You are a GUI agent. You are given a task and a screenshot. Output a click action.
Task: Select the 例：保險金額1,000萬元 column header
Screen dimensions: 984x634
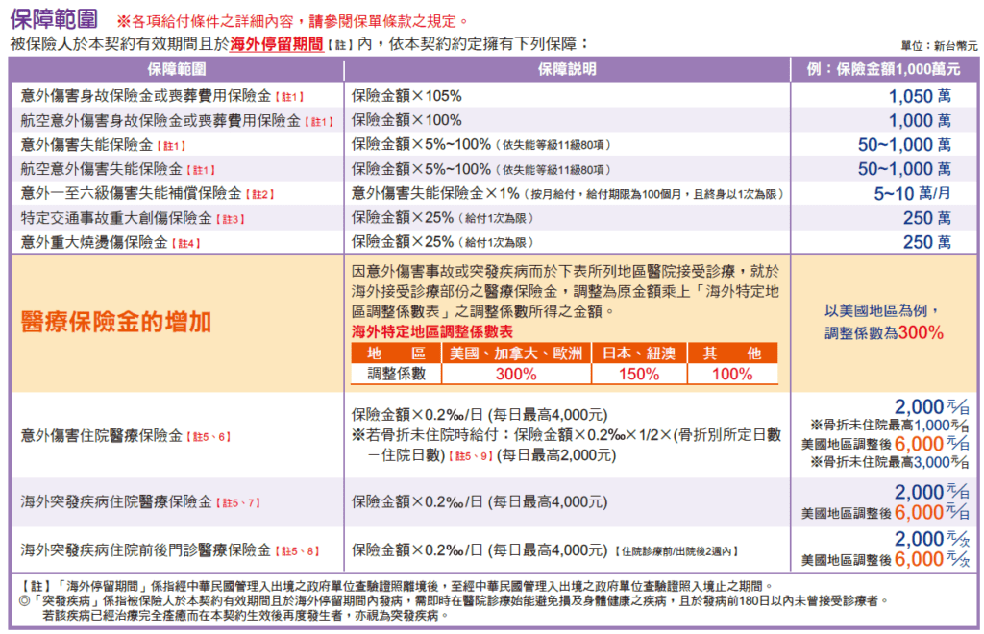pyautogui.click(x=884, y=69)
